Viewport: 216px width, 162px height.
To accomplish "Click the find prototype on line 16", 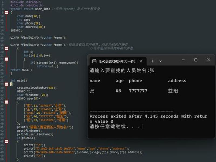I will [38, 38].
